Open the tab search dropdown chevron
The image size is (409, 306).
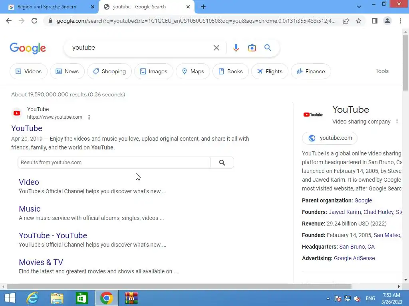(359, 7)
